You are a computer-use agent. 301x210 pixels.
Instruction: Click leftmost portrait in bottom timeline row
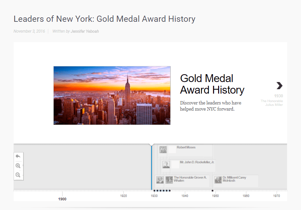pos(160,180)
